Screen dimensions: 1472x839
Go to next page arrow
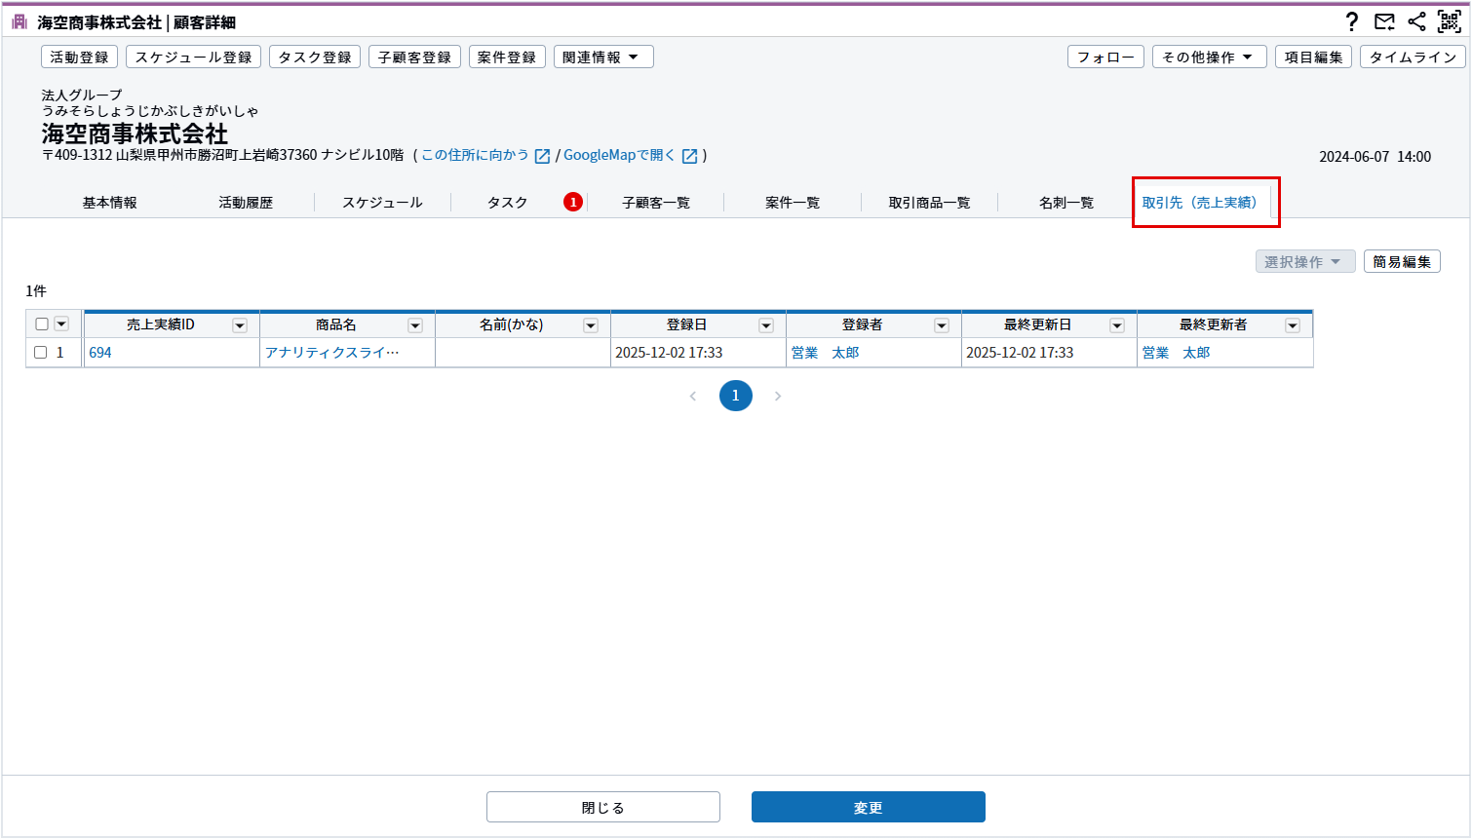click(x=778, y=396)
